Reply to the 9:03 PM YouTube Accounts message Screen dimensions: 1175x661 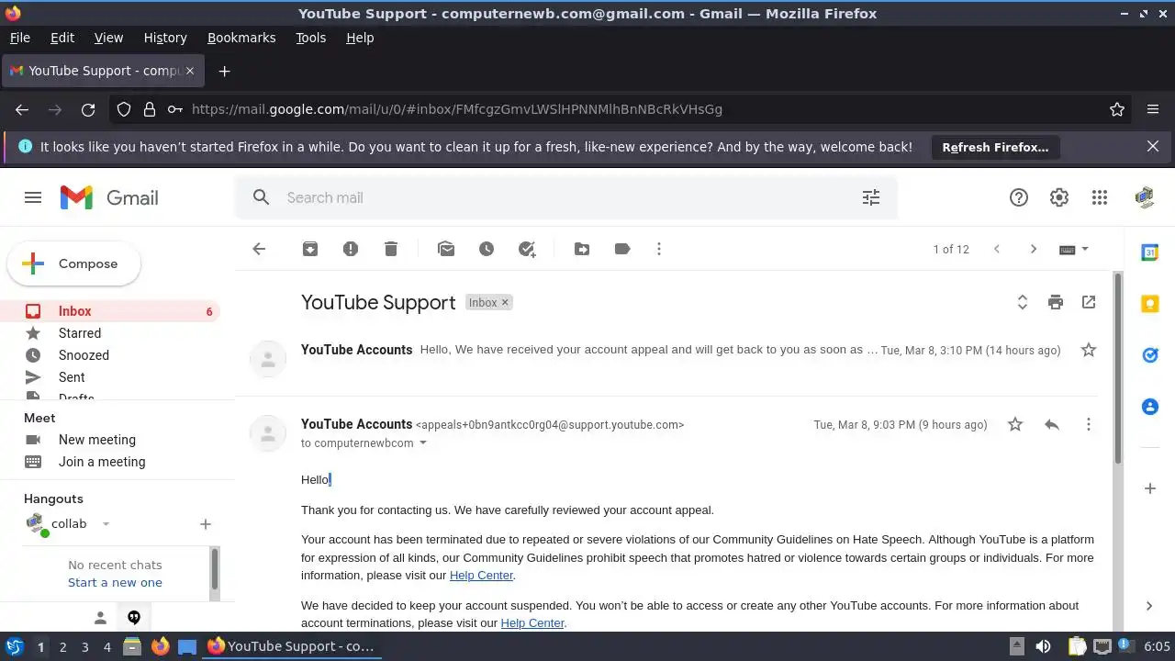tap(1052, 424)
